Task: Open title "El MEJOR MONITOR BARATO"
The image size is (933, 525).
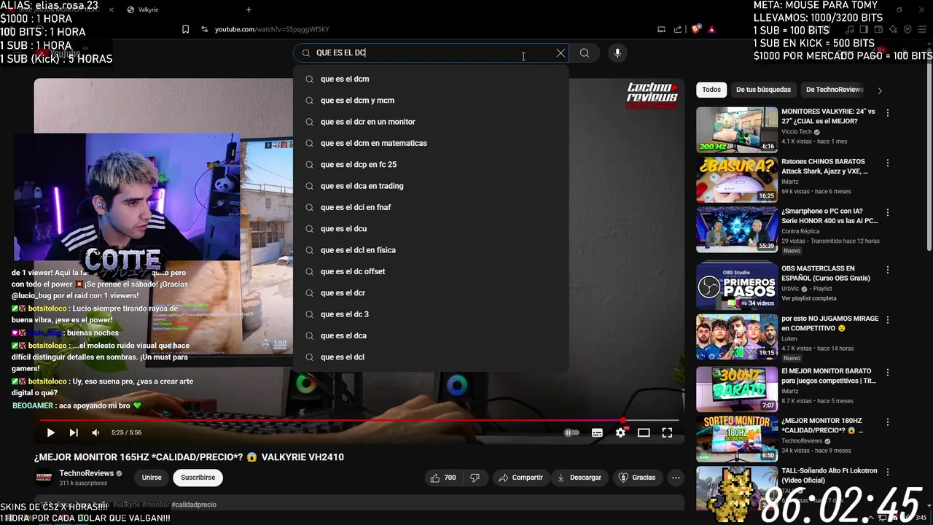Action: (829, 376)
